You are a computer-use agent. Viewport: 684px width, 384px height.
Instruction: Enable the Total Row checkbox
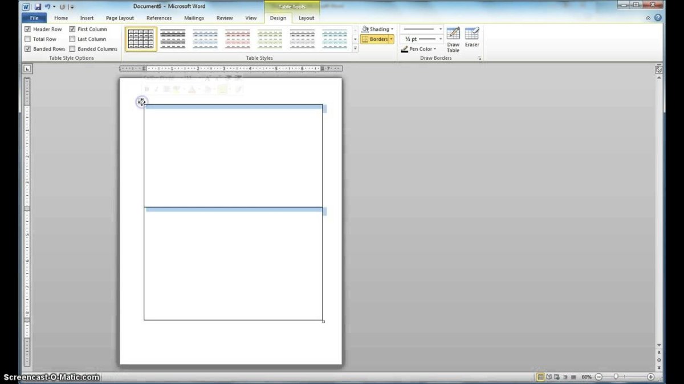pyautogui.click(x=28, y=39)
